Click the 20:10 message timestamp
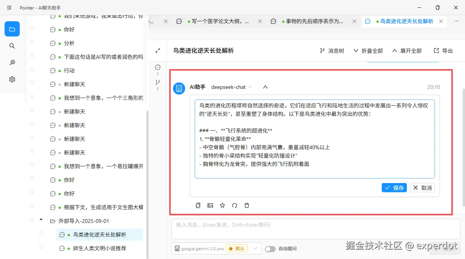Image resolution: width=465 pixels, height=259 pixels. [x=433, y=87]
